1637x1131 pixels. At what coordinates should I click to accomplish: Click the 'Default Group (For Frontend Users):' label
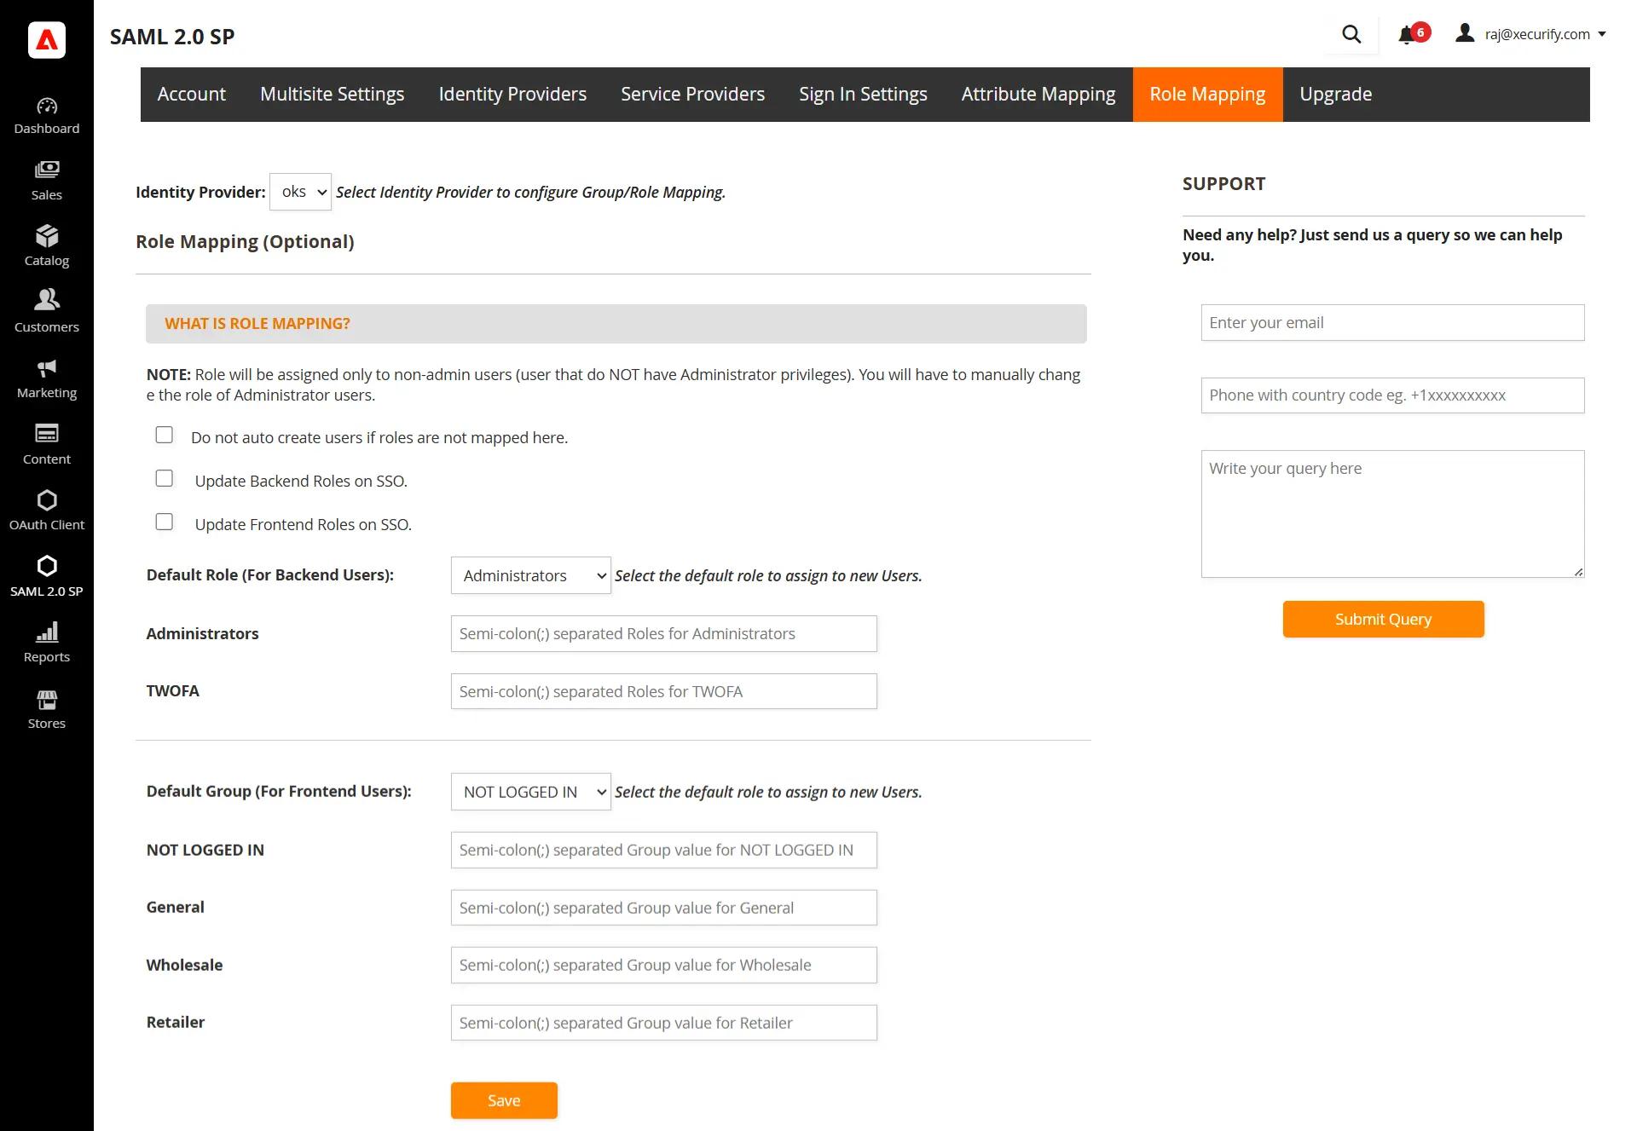pos(279,792)
